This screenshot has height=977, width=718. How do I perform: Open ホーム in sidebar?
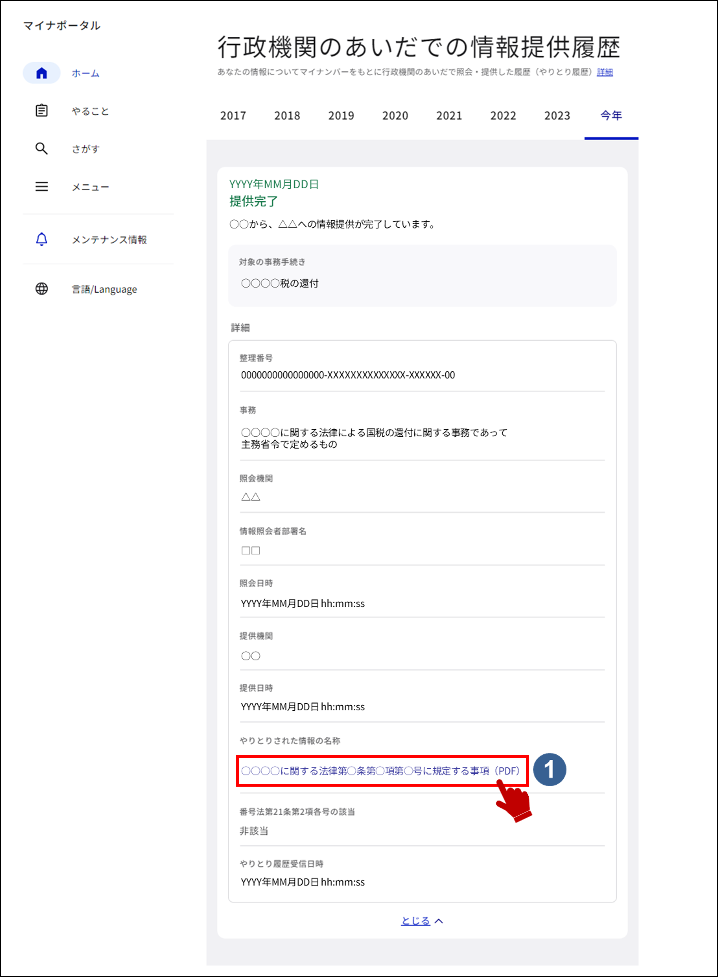tap(86, 73)
